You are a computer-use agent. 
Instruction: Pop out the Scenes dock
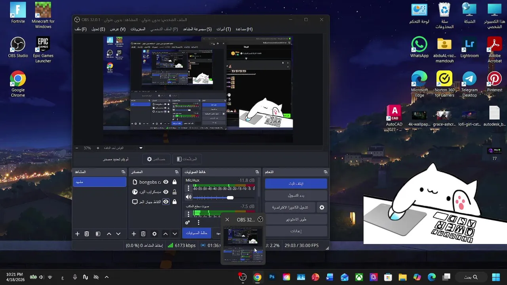pos(123,172)
